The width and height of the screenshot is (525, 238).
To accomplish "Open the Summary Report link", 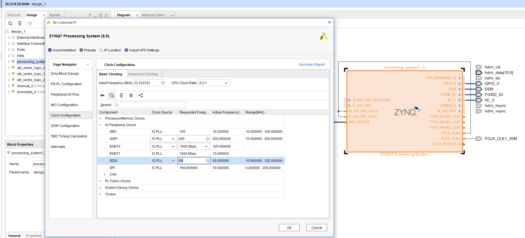I will click(x=312, y=65).
